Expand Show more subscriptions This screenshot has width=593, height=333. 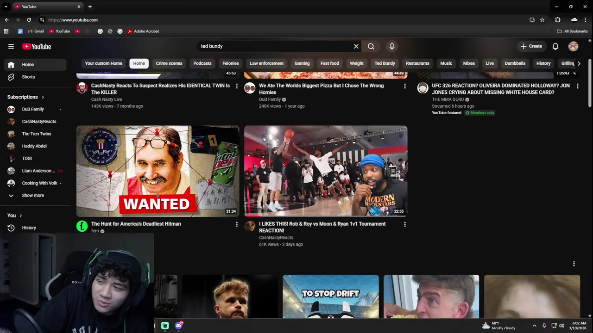click(33, 196)
